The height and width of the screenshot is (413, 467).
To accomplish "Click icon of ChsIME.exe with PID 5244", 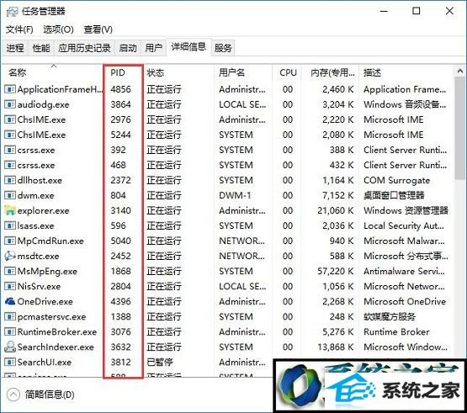I will pos(10,135).
